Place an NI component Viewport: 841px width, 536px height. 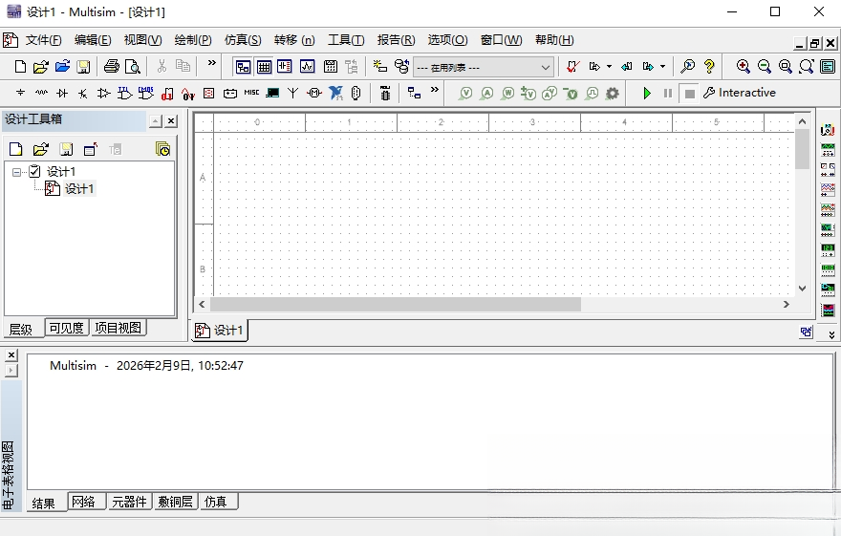coord(335,94)
